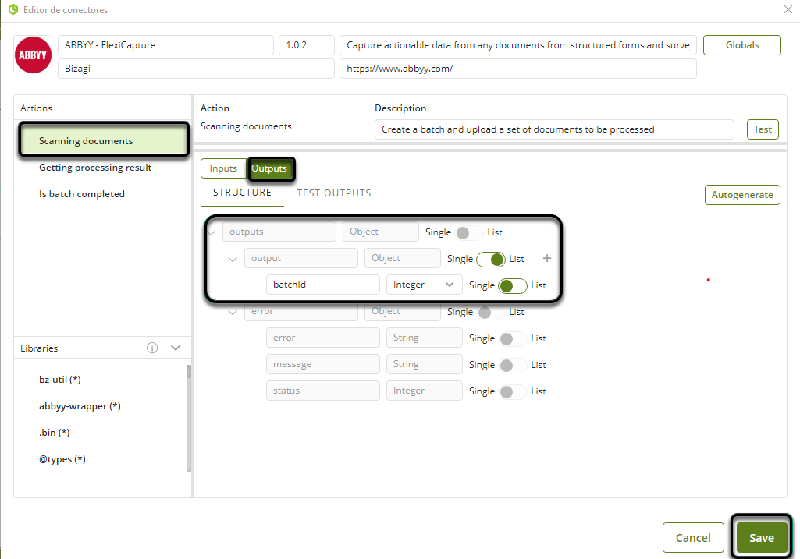Click the outputs name field
800x559 pixels.
coord(279,232)
